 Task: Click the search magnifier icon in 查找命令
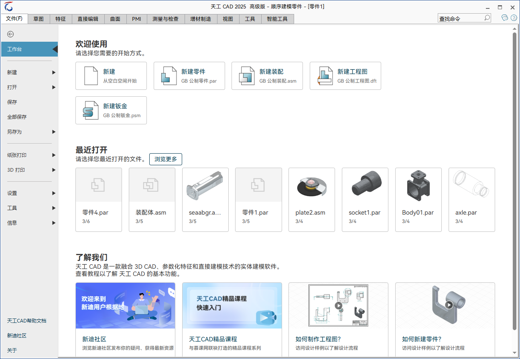pos(487,18)
